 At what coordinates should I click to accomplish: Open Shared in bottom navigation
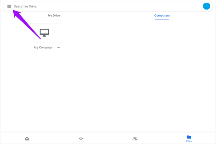point(135,139)
